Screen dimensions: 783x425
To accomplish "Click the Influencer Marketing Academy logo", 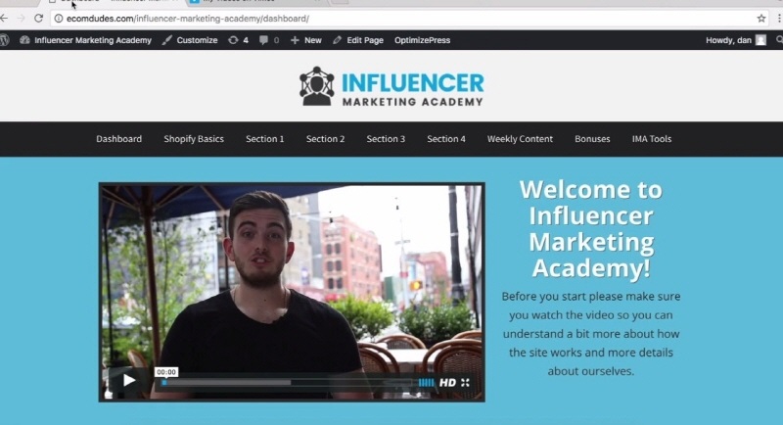I will [x=391, y=86].
